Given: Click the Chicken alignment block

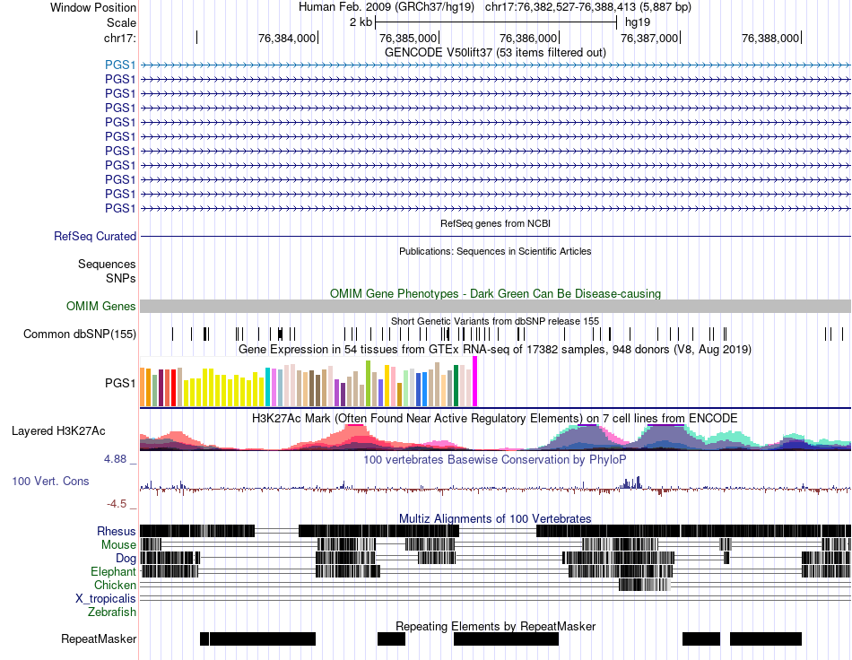Looking at the screenshot, I should (645, 585).
